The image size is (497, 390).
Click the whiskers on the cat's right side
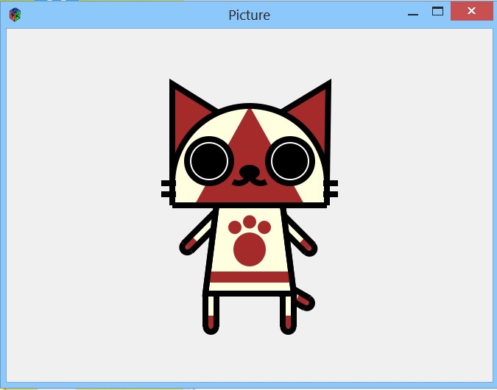click(x=331, y=189)
